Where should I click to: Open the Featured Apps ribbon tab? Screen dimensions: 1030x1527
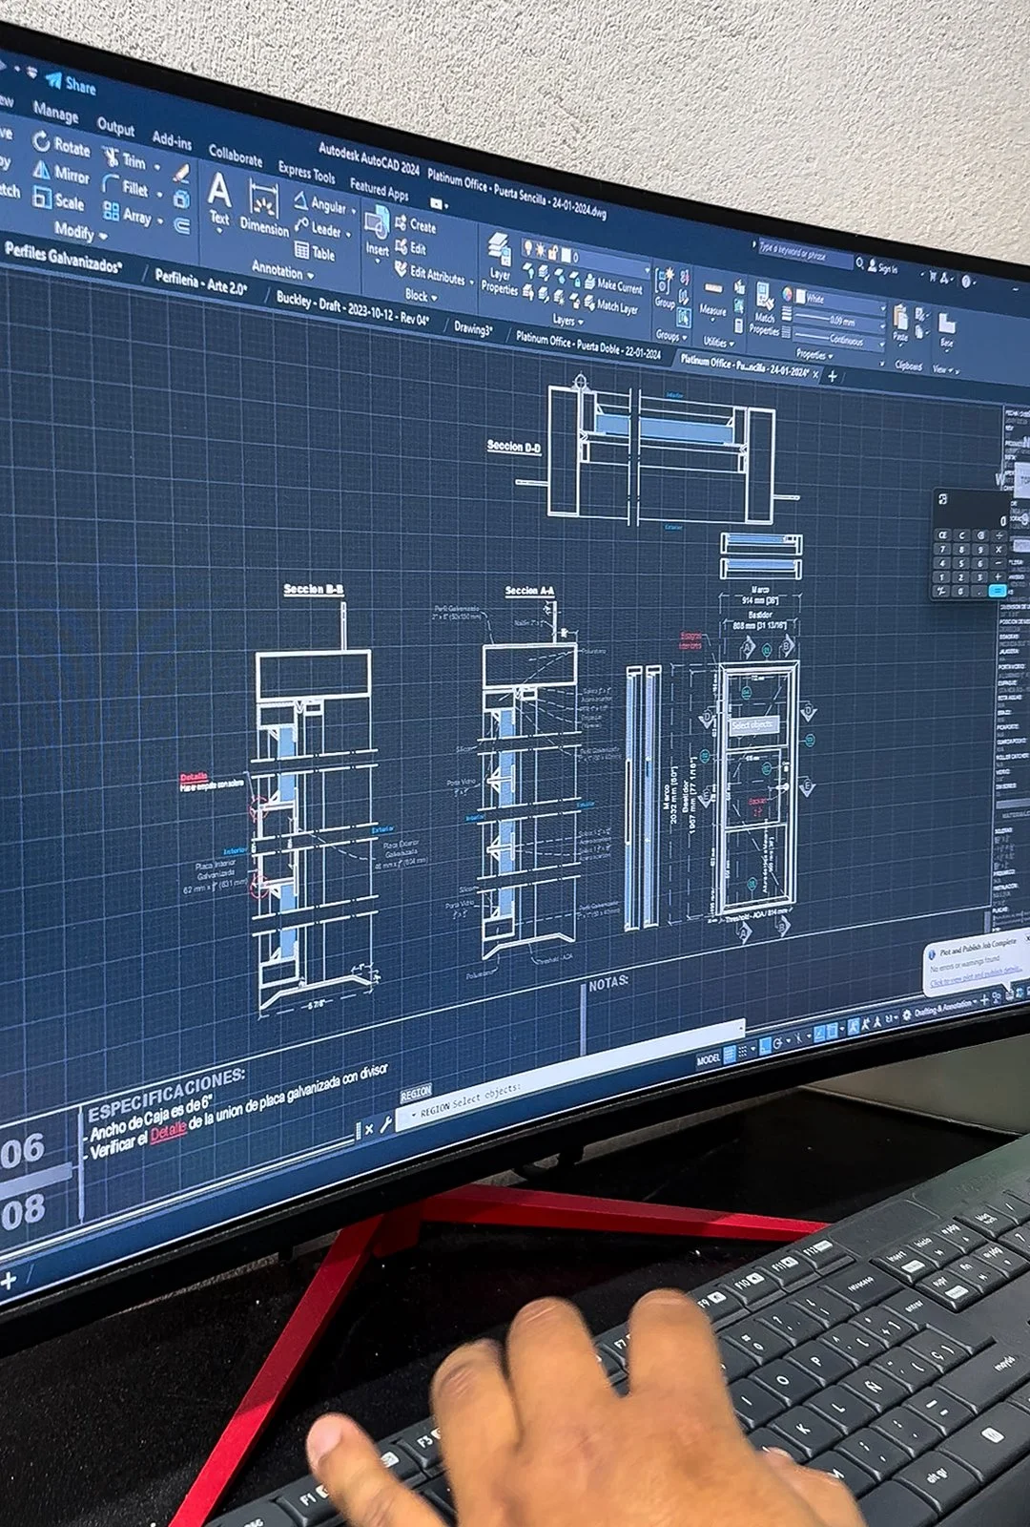pyautogui.click(x=379, y=188)
